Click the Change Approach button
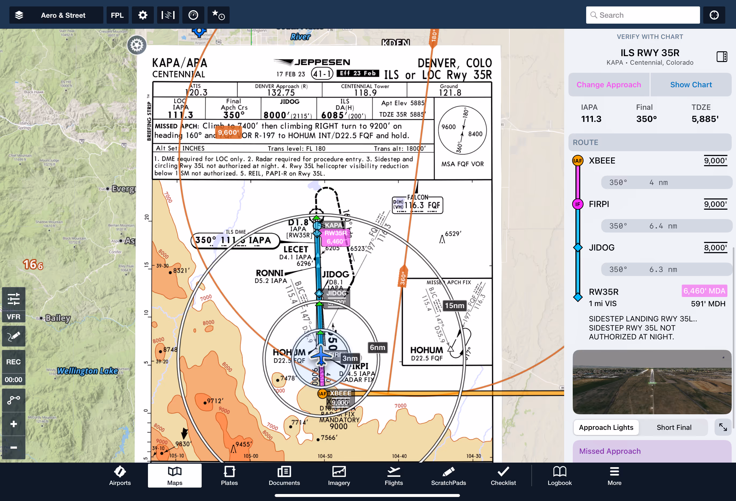Viewport: 736px width, 501px height. click(x=608, y=85)
